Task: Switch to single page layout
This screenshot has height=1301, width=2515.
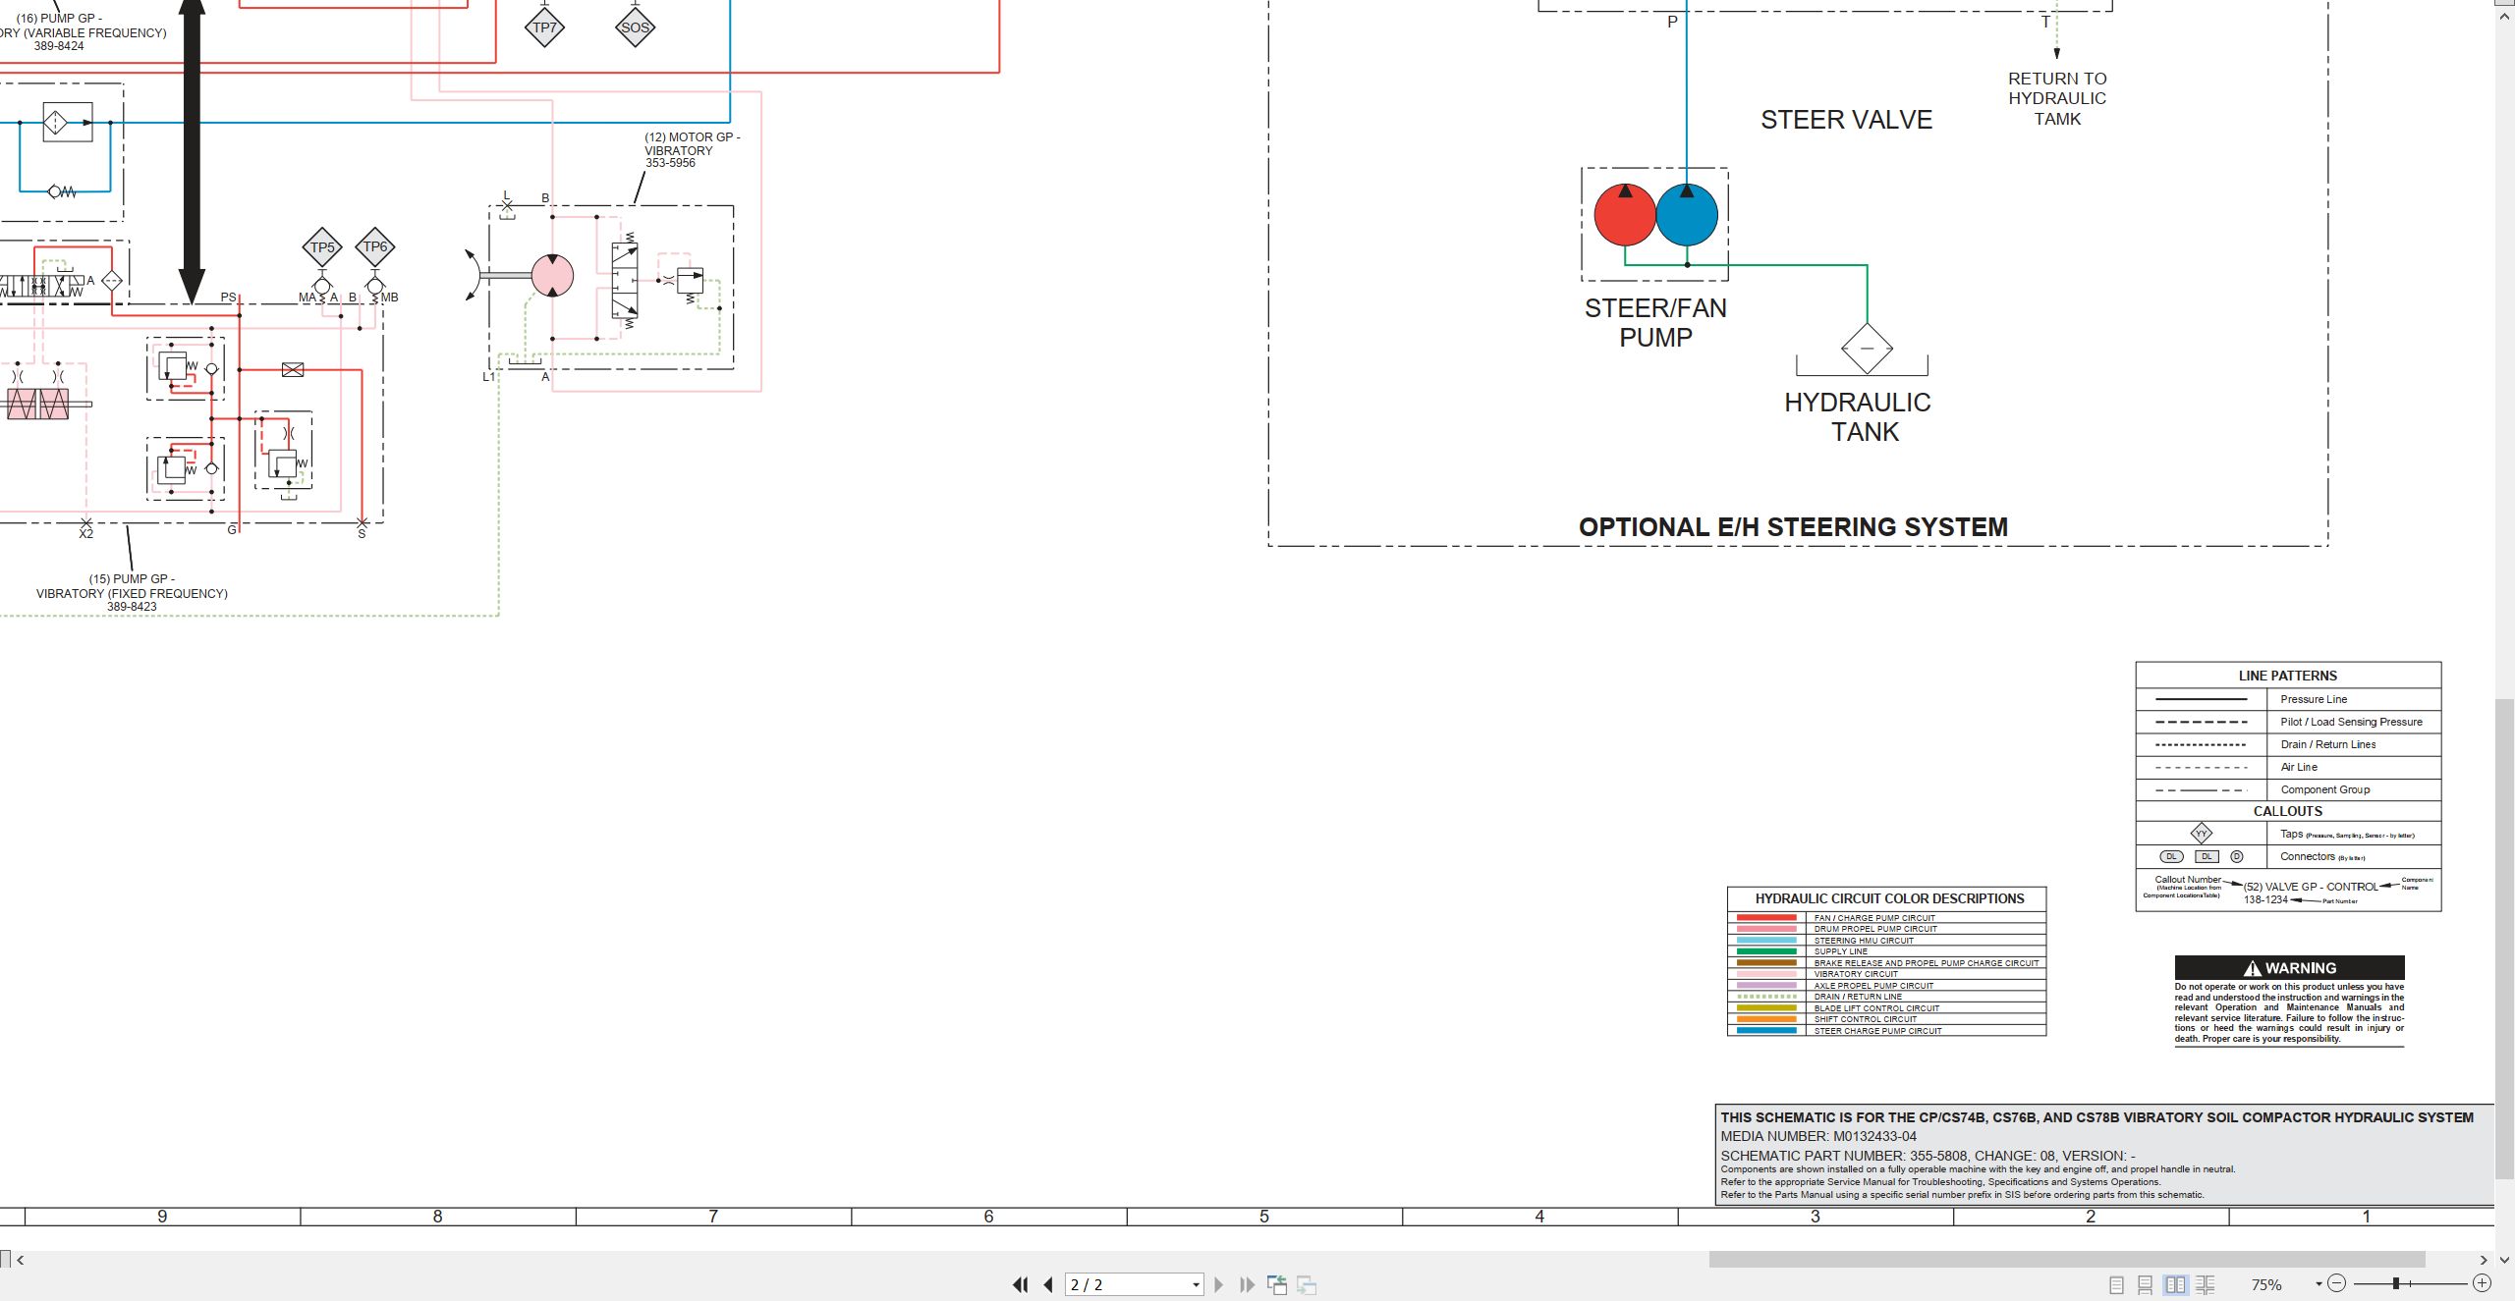Action: click(2116, 1284)
